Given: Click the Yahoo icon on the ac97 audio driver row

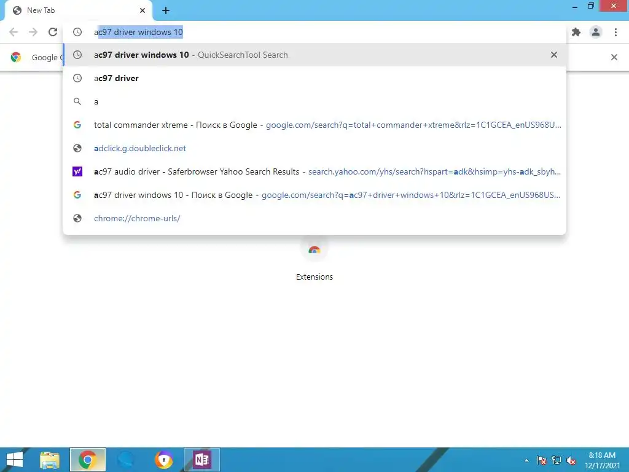Looking at the screenshot, I should coord(77,171).
